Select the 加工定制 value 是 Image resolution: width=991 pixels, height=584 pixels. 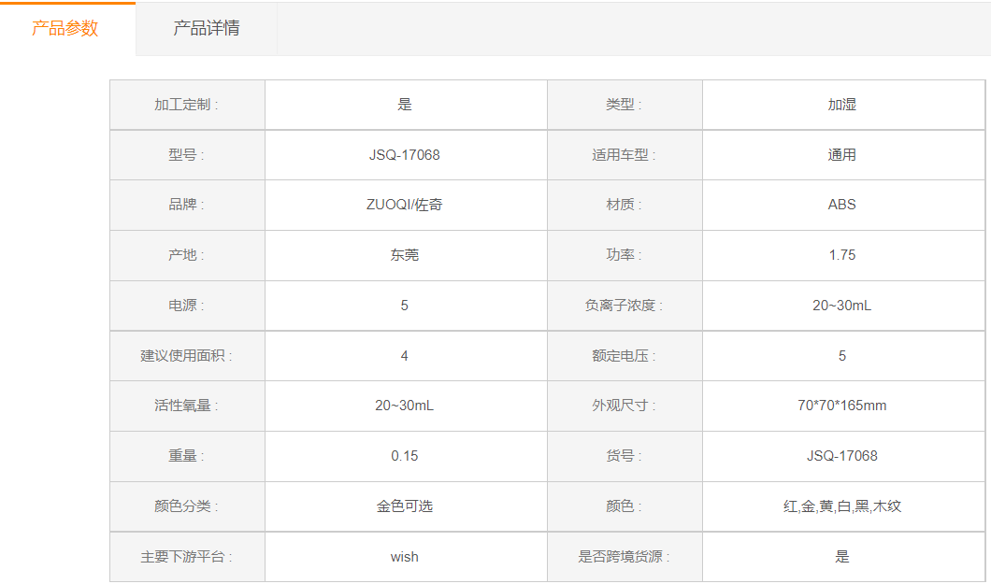tap(405, 105)
